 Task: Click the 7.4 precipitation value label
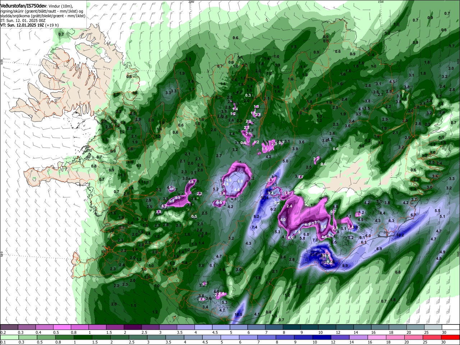254,227
